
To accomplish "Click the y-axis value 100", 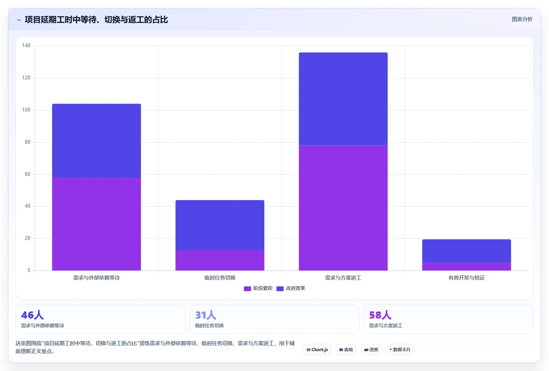I will [x=26, y=110].
